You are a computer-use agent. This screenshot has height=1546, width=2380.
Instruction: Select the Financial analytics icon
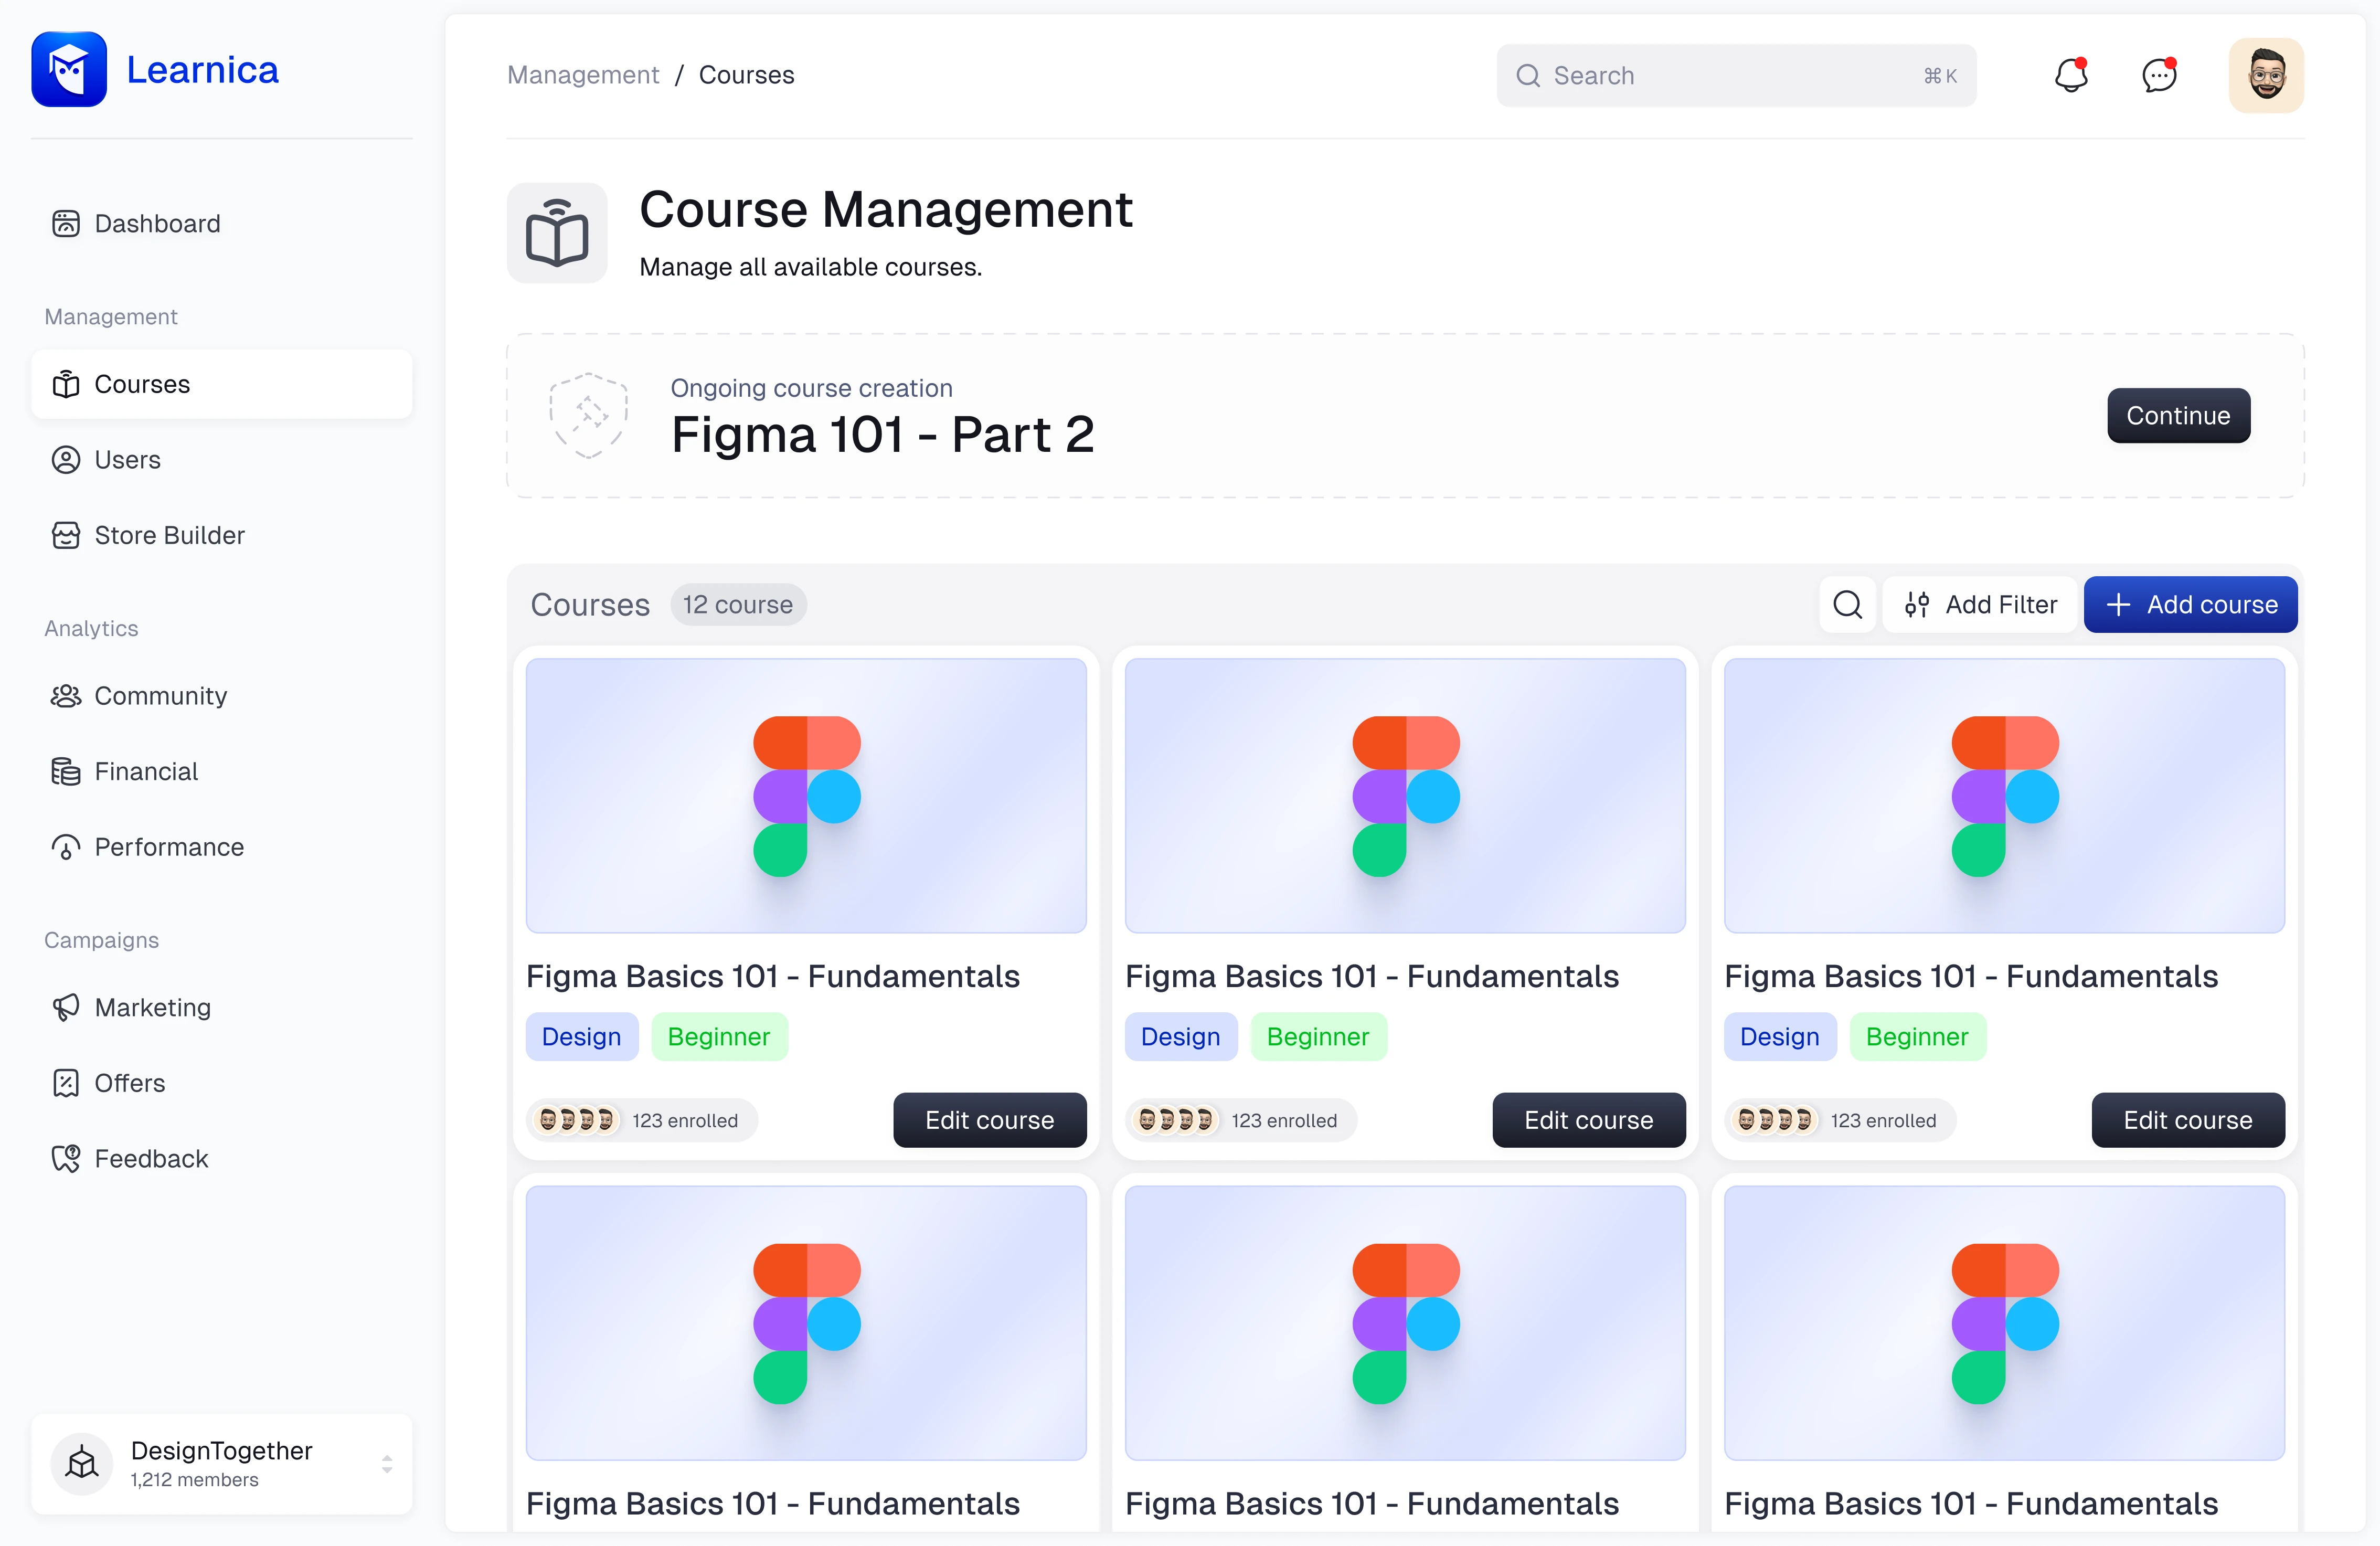click(64, 770)
